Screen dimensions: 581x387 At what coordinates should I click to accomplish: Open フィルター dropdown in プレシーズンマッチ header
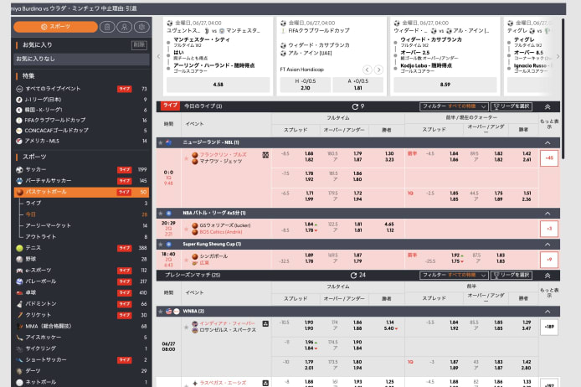pos(454,275)
